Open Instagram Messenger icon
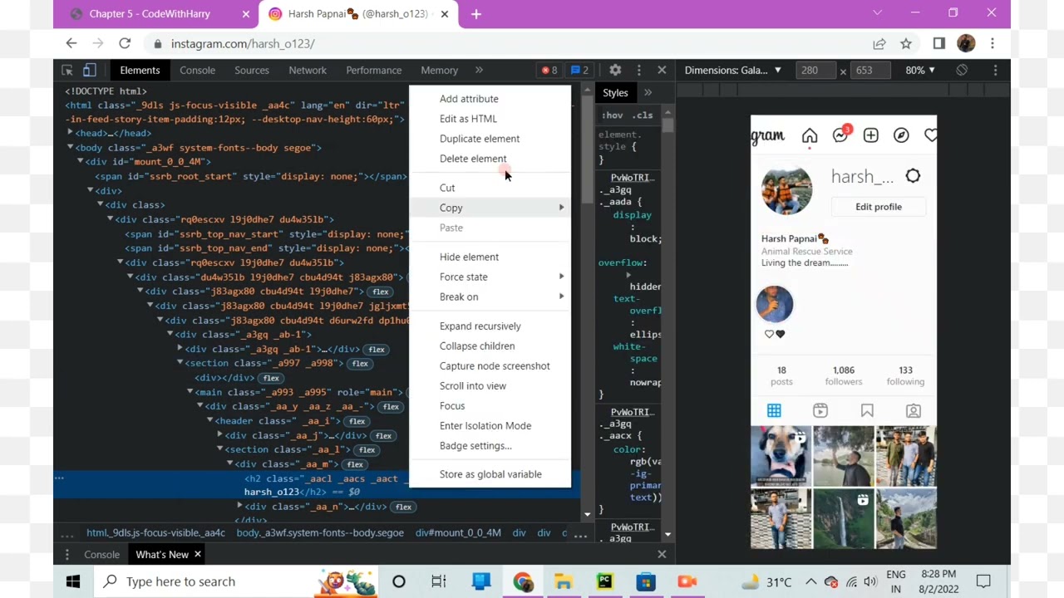The width and height of the screenshot is (1064, 598). pyautogui.click(x=840, y=135)
